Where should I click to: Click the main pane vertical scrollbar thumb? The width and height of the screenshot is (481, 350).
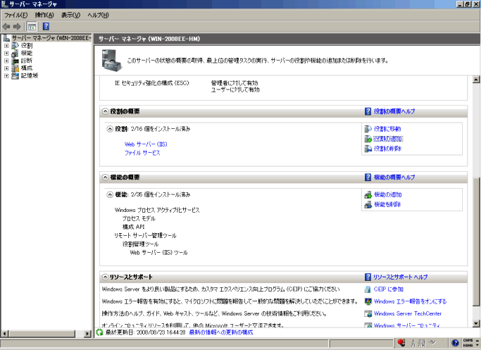(x=476, y=242)
